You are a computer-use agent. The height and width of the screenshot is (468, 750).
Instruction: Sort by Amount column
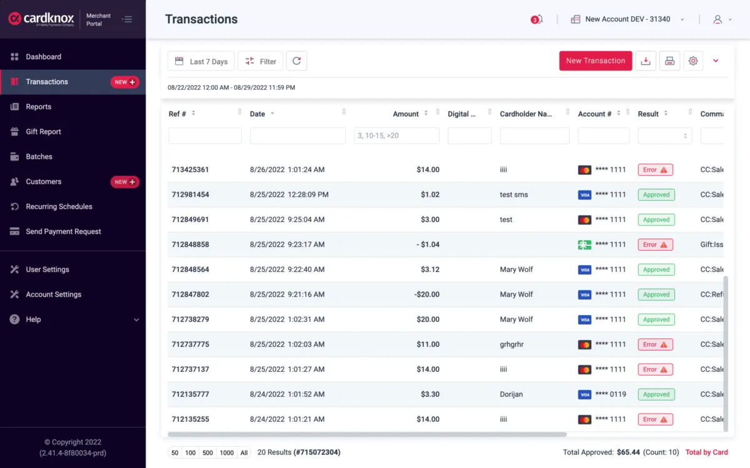(426, 114)
